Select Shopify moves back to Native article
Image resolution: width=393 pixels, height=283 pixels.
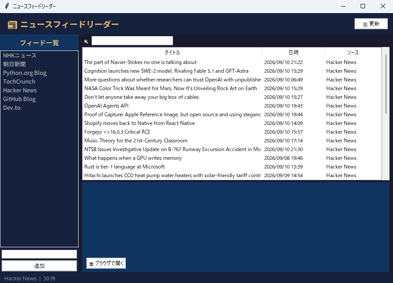(x=232, y=123)
